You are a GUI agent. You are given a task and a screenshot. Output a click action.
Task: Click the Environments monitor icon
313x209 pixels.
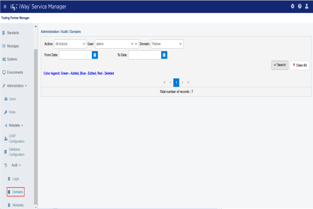(x=4, y=73)
